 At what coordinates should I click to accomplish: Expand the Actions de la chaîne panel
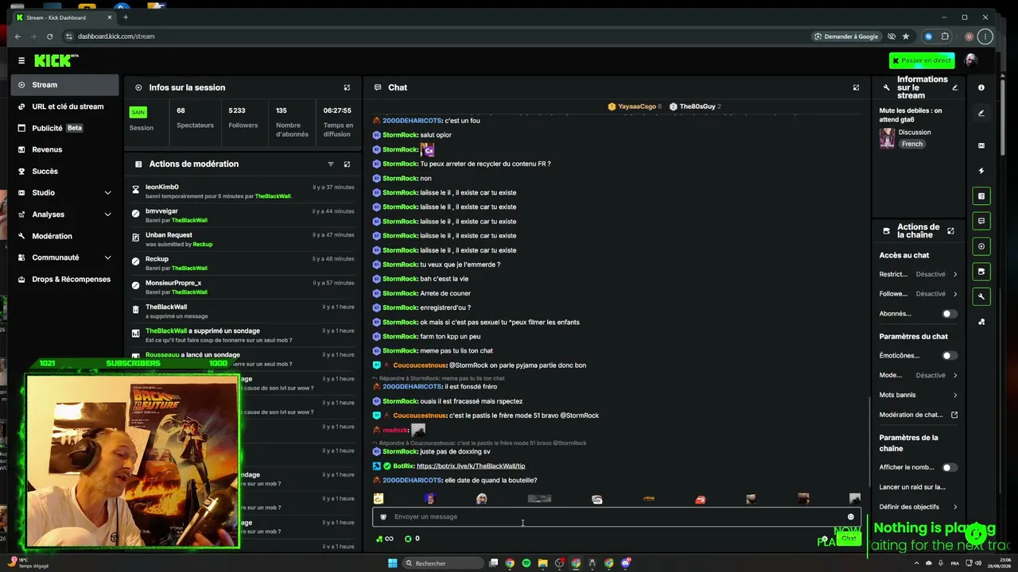950,231
